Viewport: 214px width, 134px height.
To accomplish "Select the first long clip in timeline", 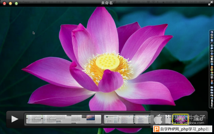I will pyautogui.click(x=64, y=119).
